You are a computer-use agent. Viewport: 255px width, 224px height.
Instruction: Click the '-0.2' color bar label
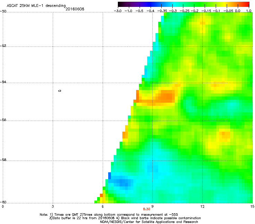tap(195, 11)
